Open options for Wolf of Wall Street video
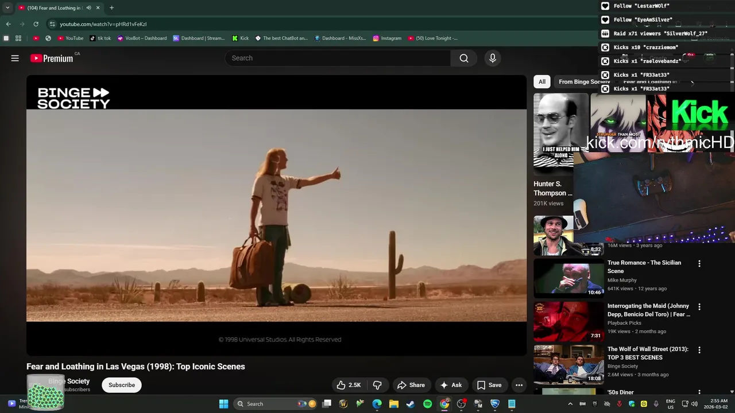 coord(699,350)
